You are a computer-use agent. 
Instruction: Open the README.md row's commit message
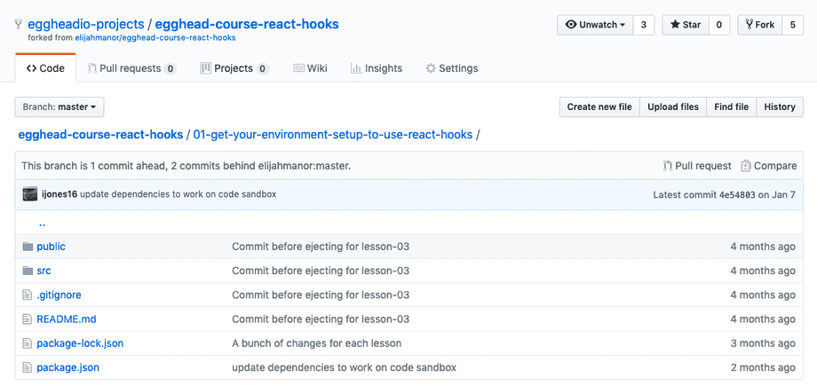[321, 319]
